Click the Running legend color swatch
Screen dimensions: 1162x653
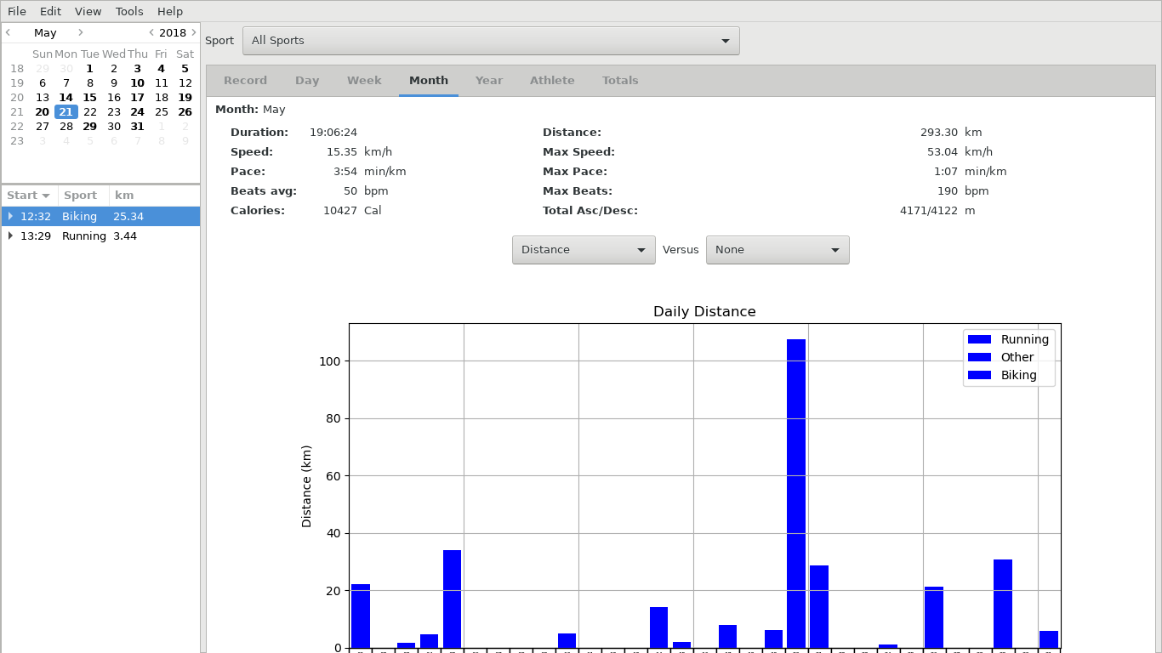pyautogui.click(x=980, y=339)
